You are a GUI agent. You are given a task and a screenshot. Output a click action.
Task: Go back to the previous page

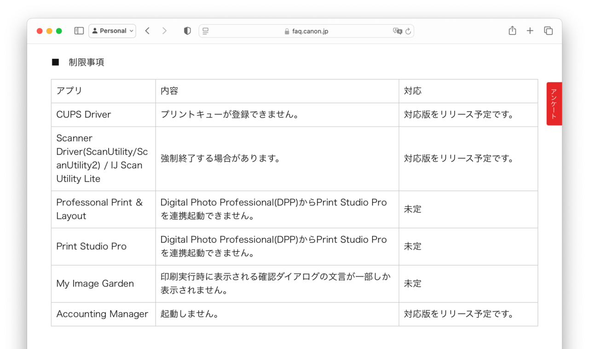147,31
